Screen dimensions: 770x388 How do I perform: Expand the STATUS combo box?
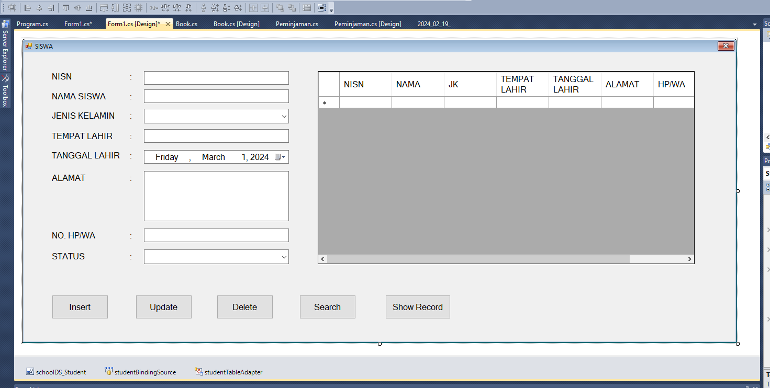pyautogui.click(x=284, y=257)
